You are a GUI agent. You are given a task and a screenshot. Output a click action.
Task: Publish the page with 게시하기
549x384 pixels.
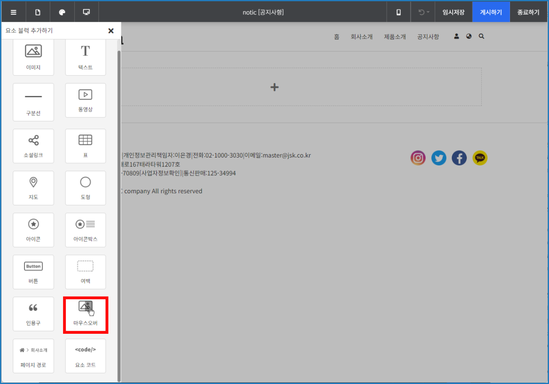[491, 12]
